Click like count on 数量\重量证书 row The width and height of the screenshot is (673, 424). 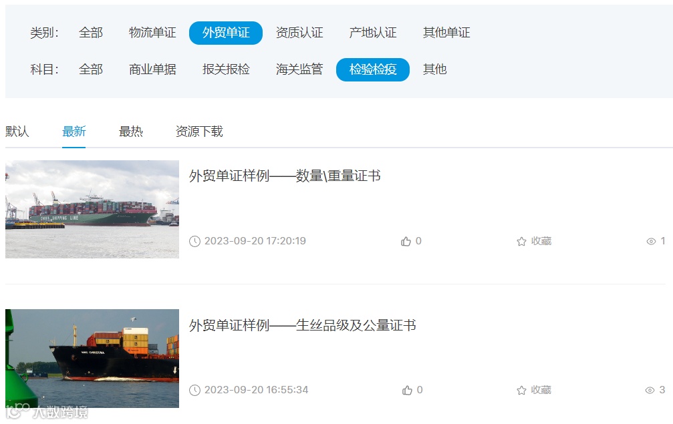click(418, 241)
